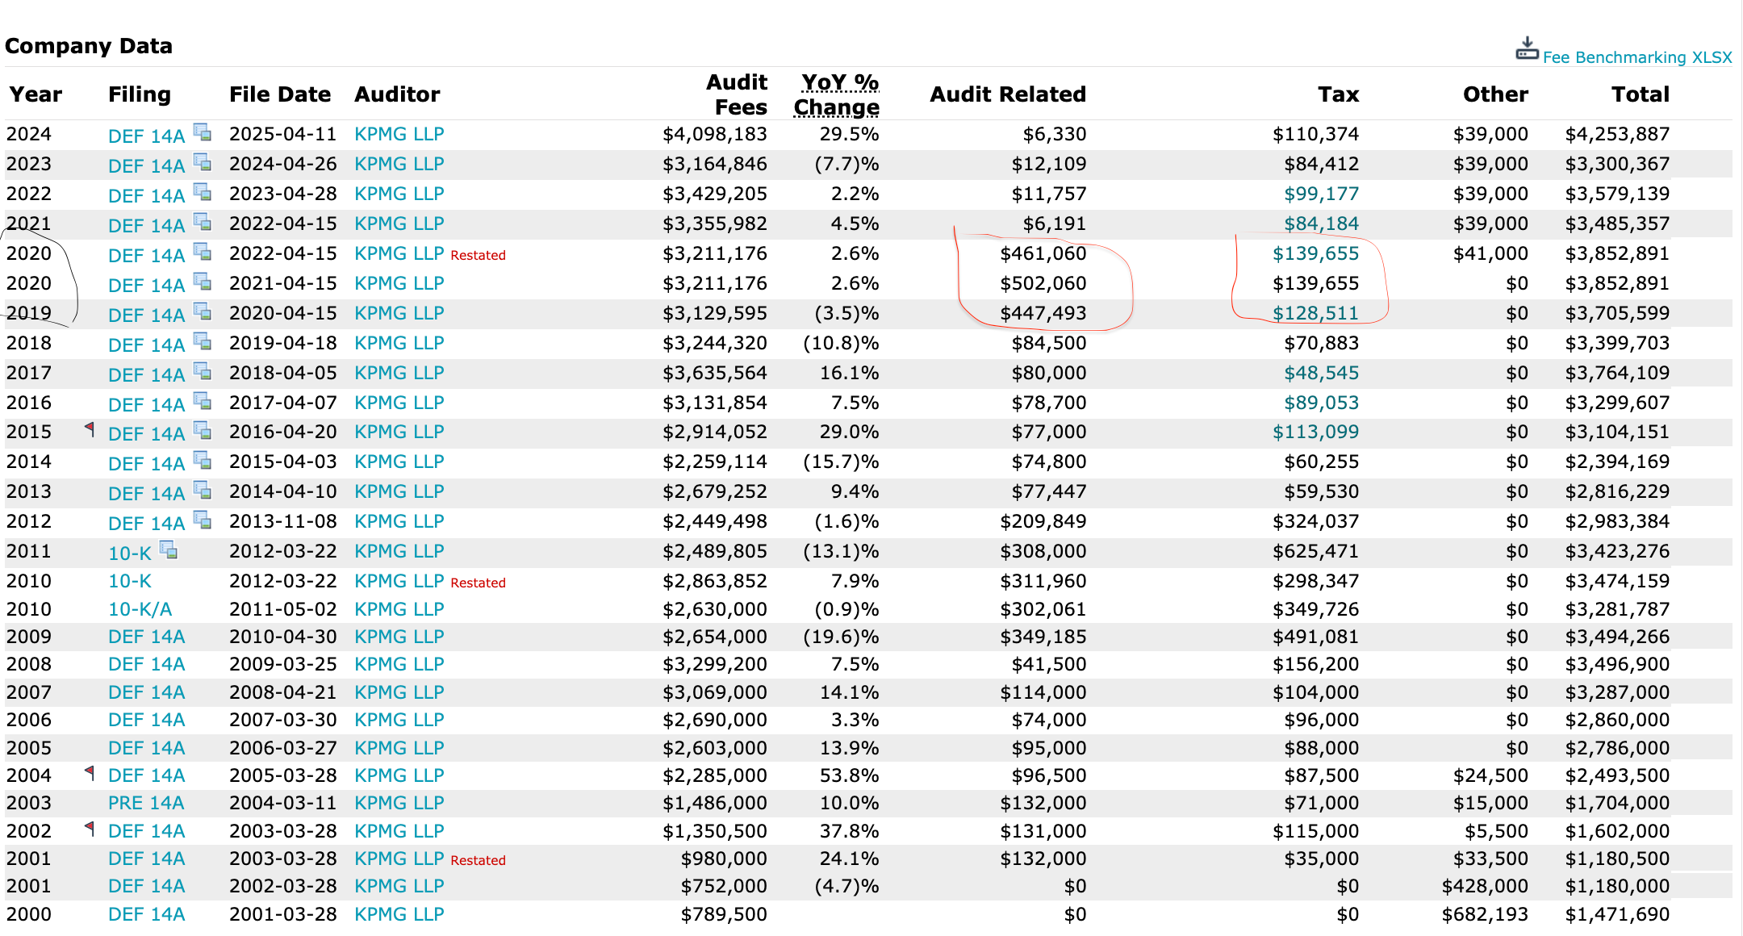Image resolution: width=1743 pixels, height=936 pixels.
Task: Click the red flag icon in 2004 row
Action: click(90, 773)
